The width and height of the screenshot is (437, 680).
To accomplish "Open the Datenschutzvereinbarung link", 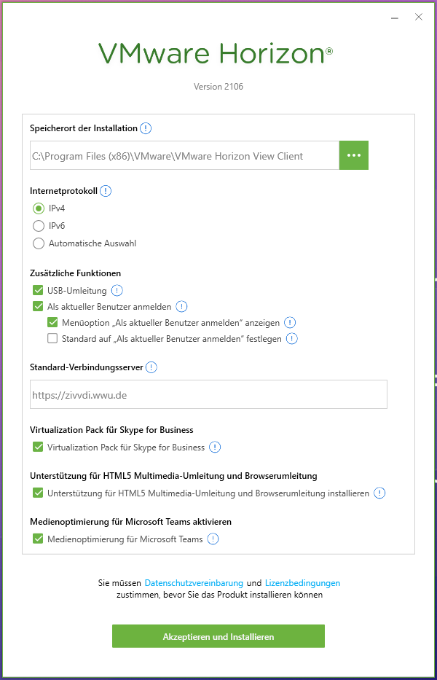I will 194,583.
